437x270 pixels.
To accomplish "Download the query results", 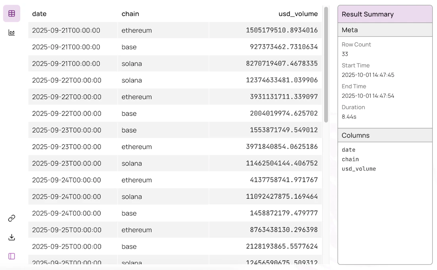I will pyautogui.click(x=12, y=237).
